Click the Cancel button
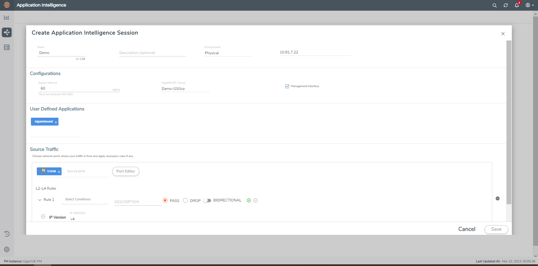538x266 pixels. [467, 229]
